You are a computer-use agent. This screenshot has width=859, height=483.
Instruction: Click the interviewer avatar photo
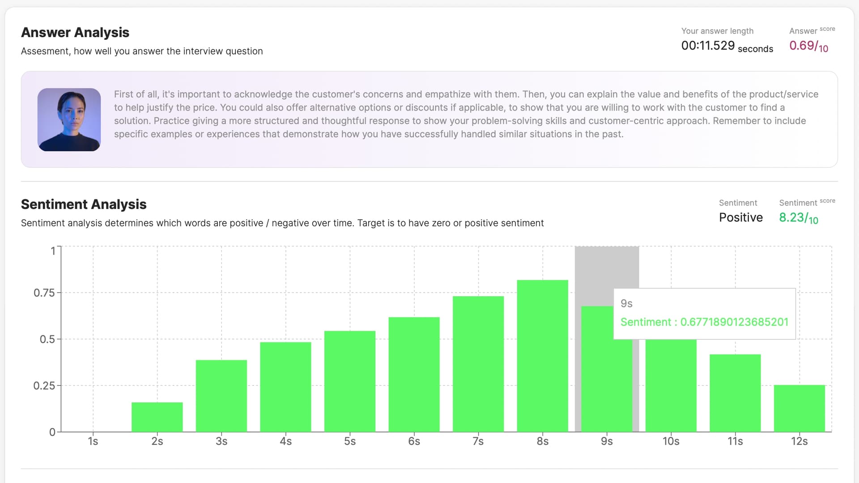coord(69,120)
